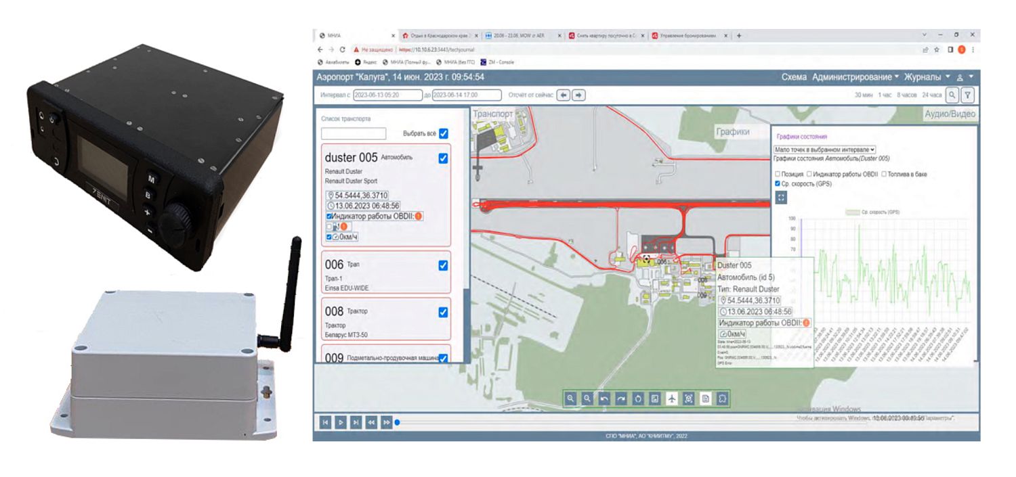The width and height of the screenshot is (1016, 477).
Task: Click the transport list search field
Action: point(354,134)
